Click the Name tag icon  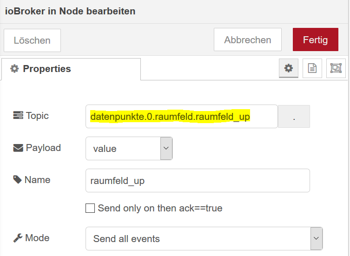[17, 179]
